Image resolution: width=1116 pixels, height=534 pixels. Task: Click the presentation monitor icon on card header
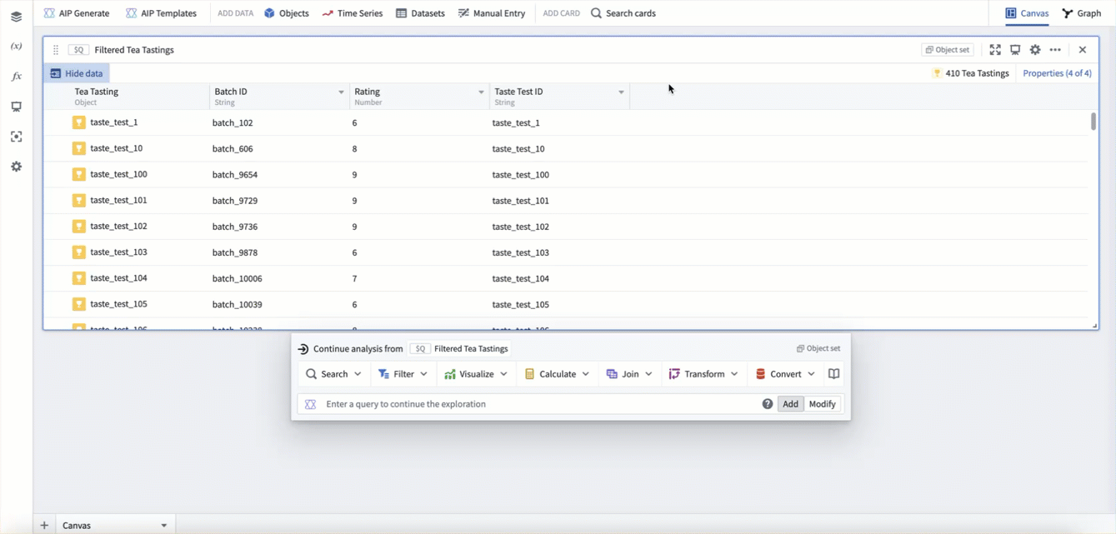pyautogui.click(x=1015, y=50)
